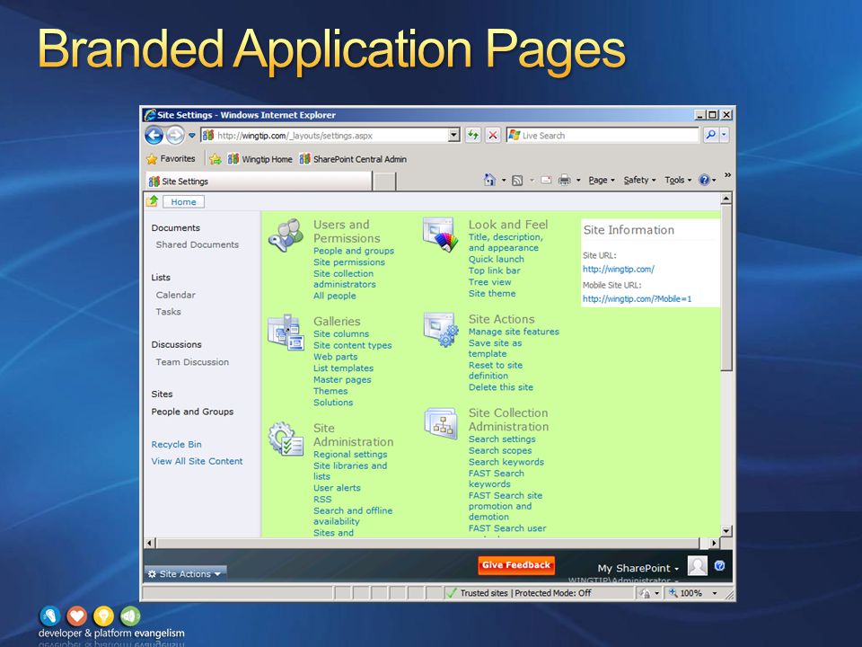Click the Users and Permissions icon
The height and width of the screenshot is (647, 862).
point(286,235)
